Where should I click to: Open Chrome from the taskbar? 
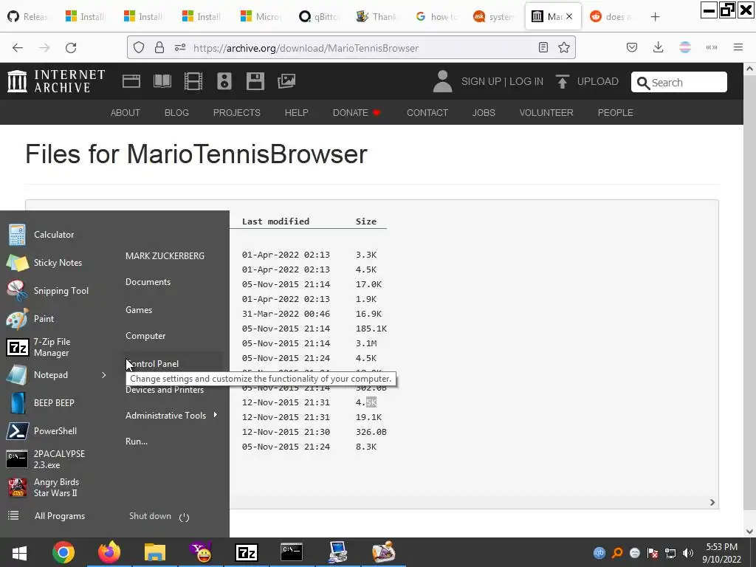point(63,552)
